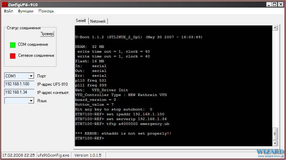Click the 'set serverip 192.168.1.34' command line
This screenshot has width=286, height=160.
[x=121, y=119]
